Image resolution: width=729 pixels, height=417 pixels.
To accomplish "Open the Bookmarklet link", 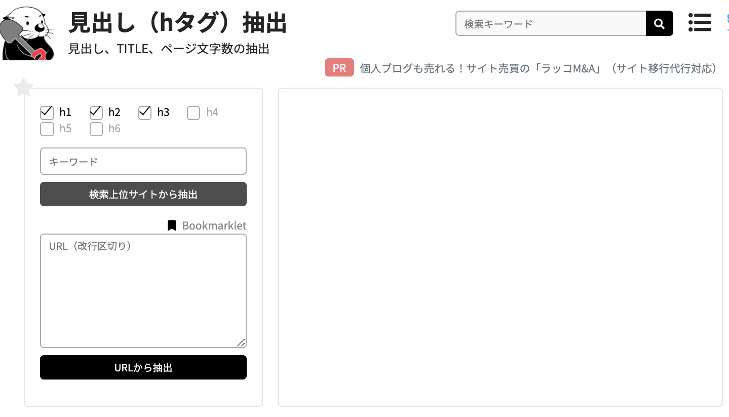I will click(214, 225).
